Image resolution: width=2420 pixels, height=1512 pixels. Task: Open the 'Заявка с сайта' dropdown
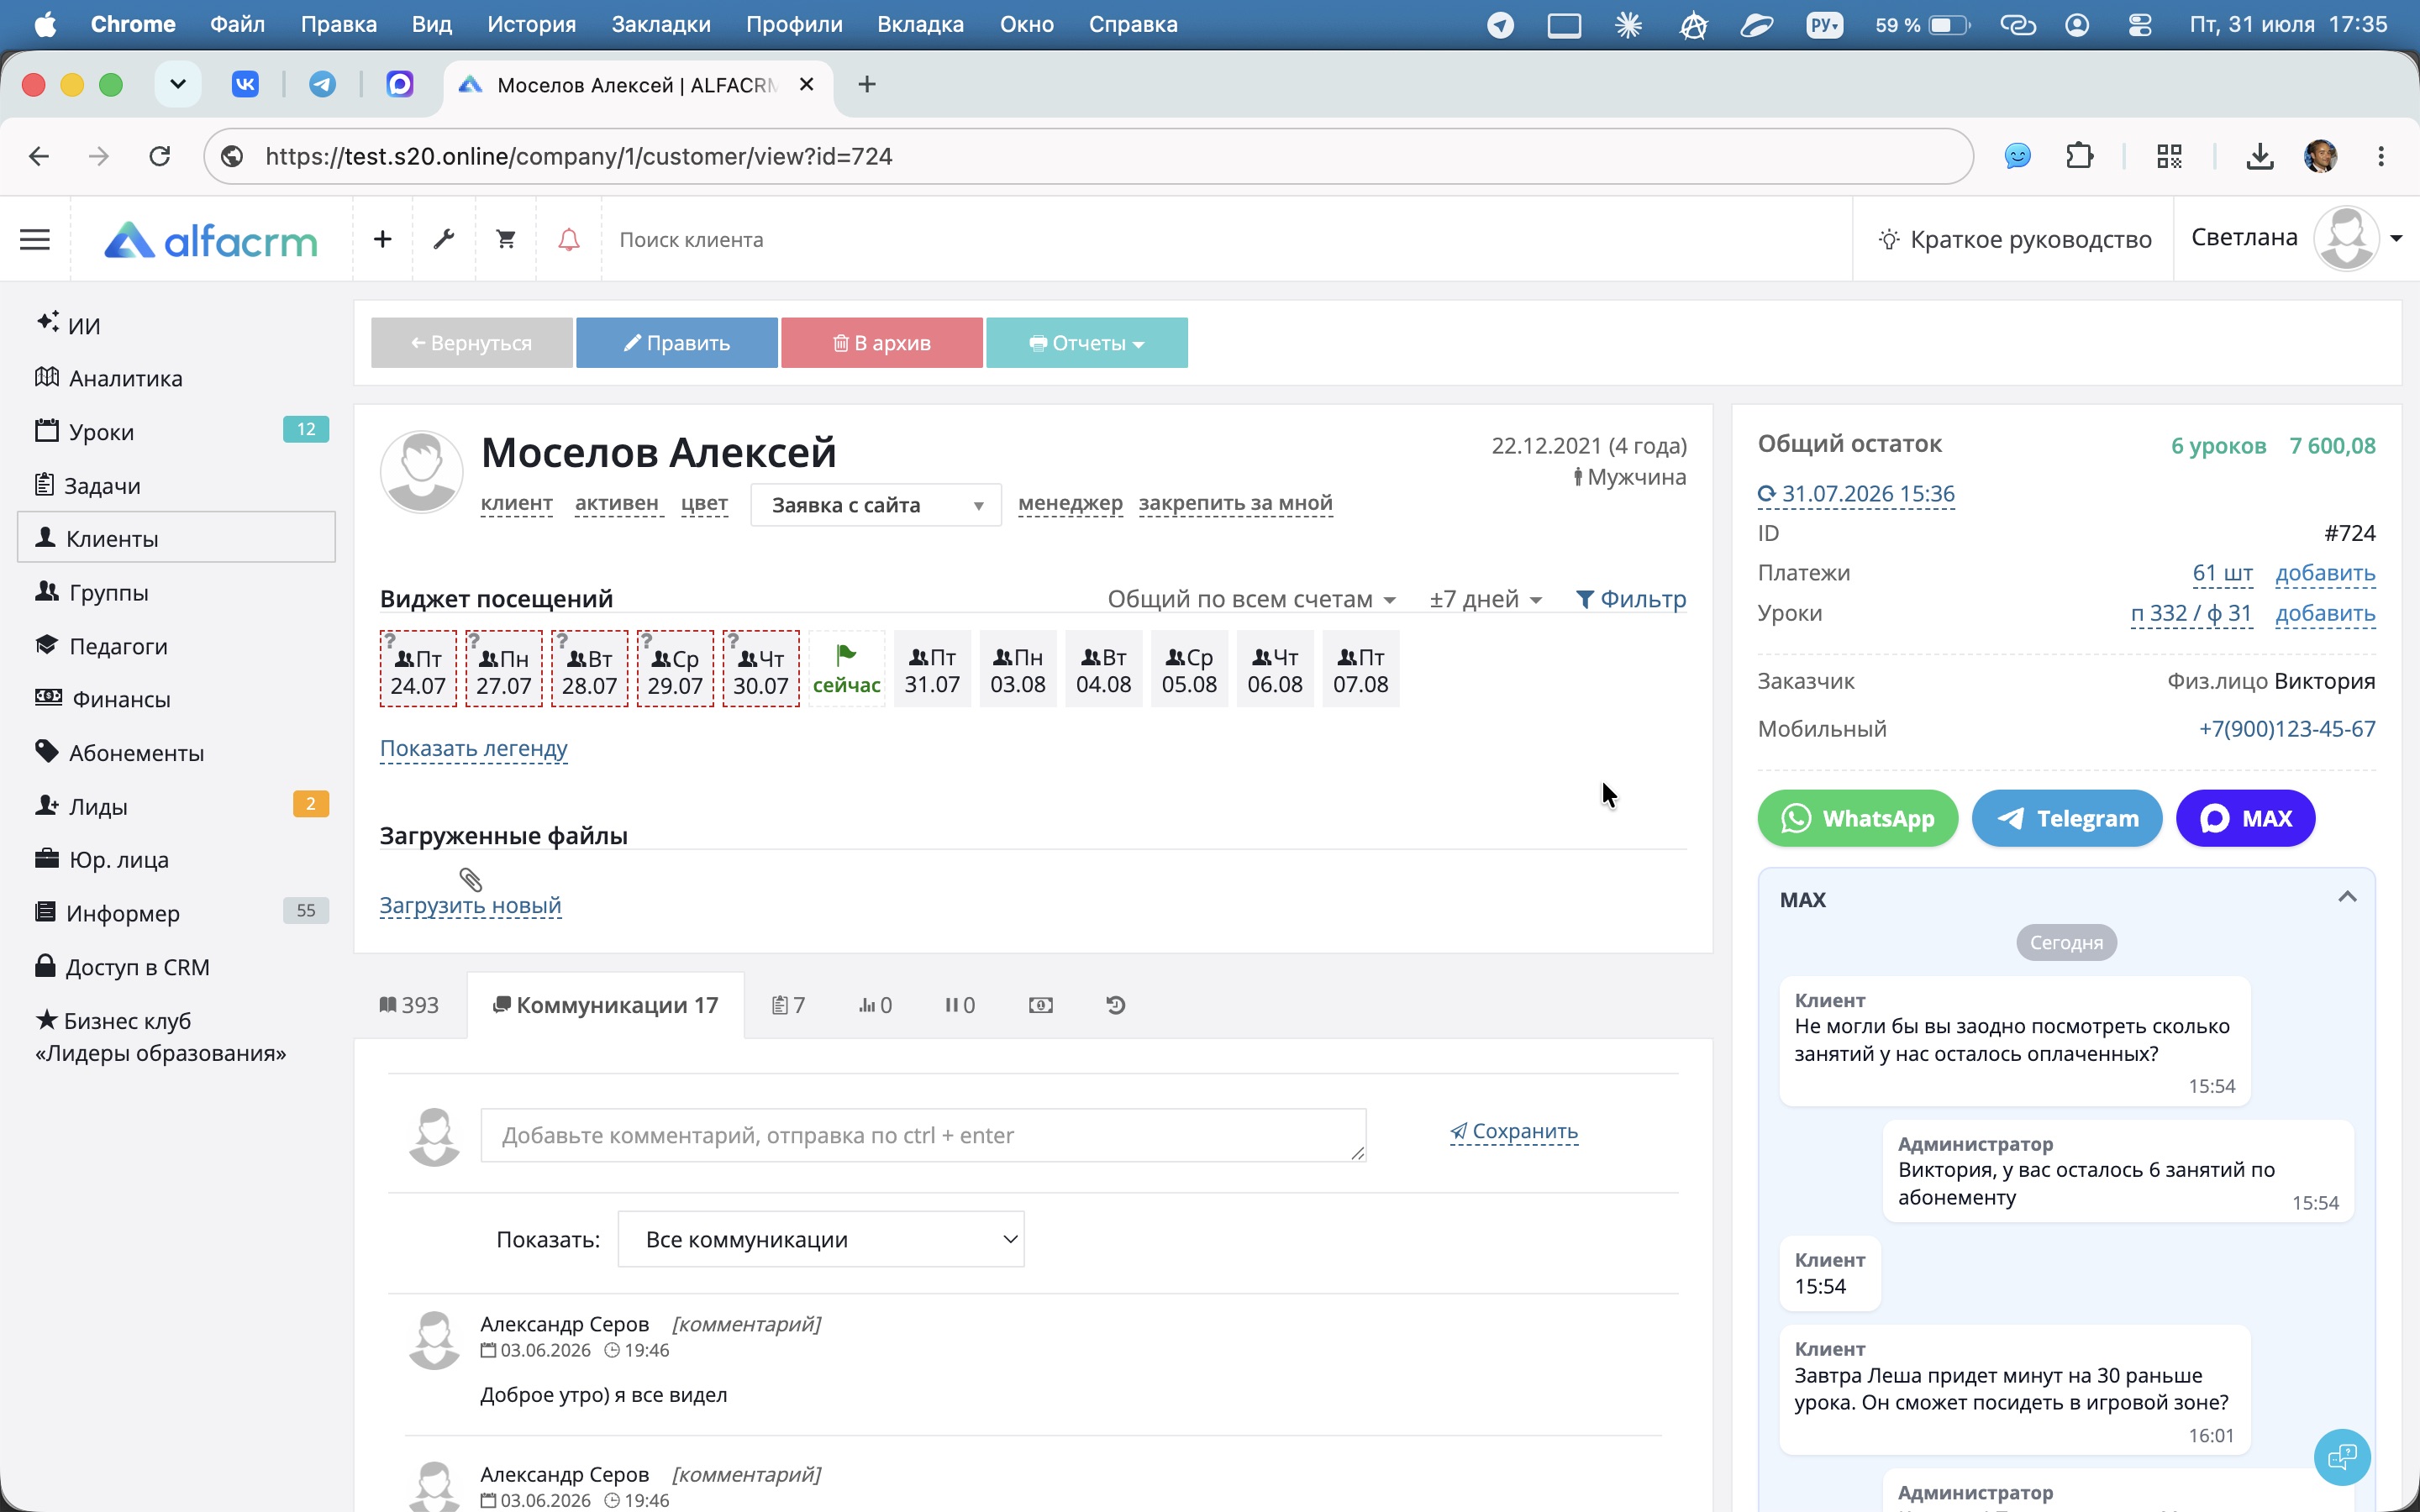[x=876, y=505]
